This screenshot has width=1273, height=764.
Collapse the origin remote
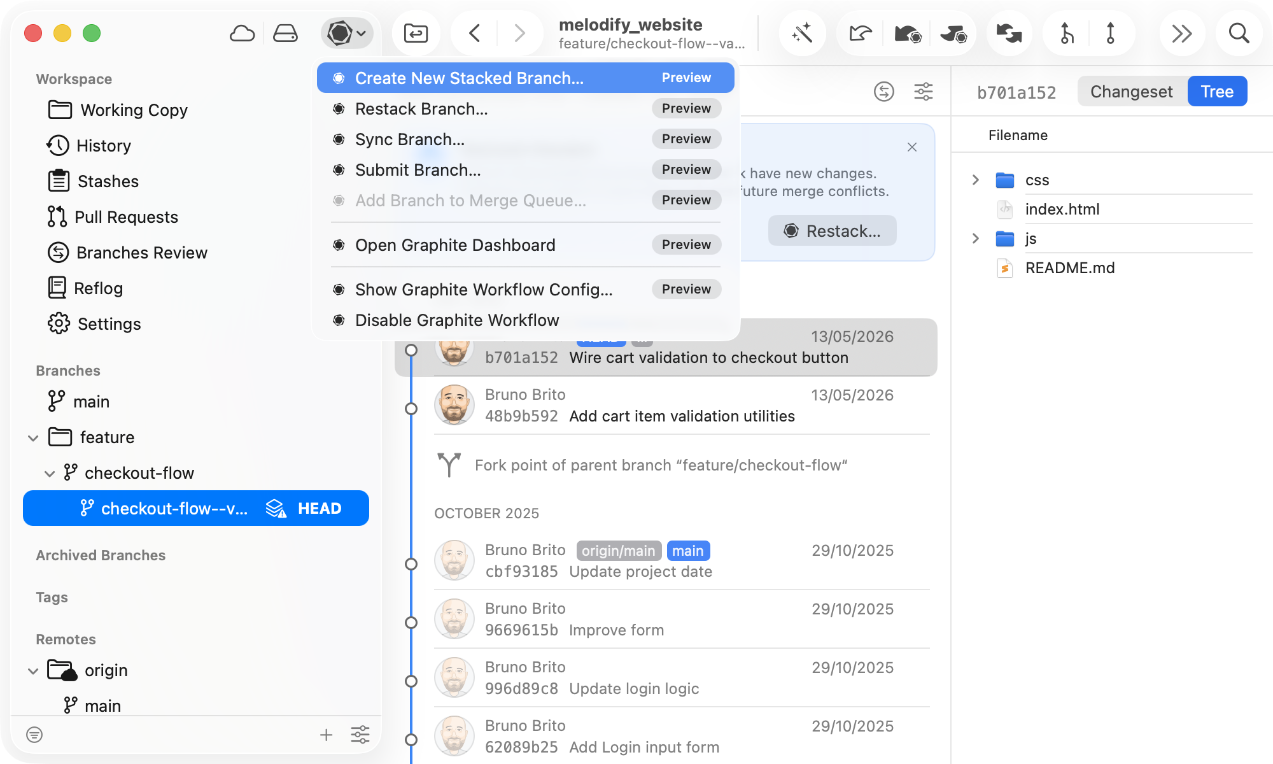pyautogui.click(x=33, y=671)
